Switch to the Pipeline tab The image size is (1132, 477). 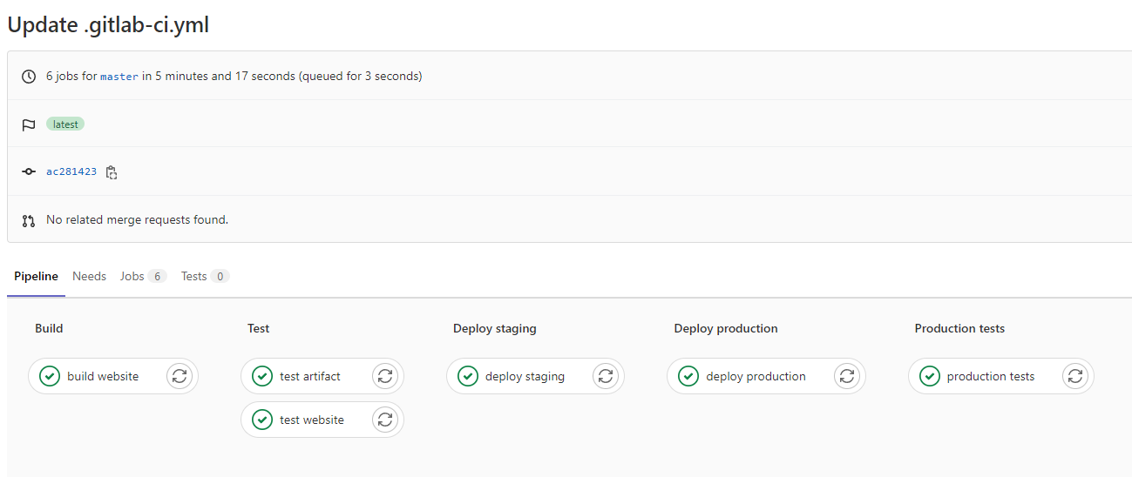click(x=36, y=277)
